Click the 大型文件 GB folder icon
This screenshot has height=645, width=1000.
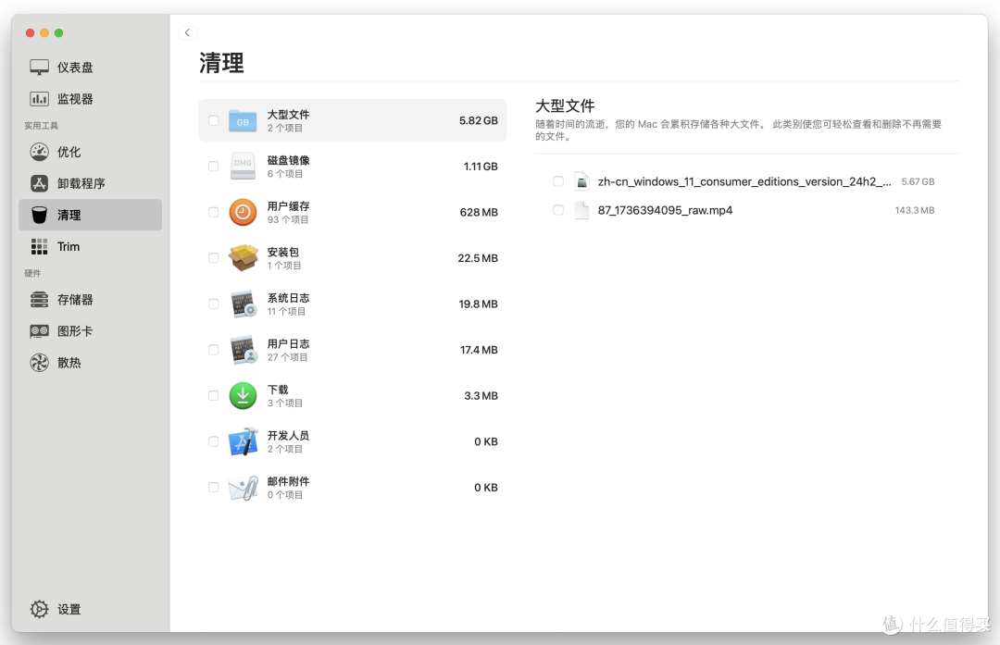coord(243,120)
